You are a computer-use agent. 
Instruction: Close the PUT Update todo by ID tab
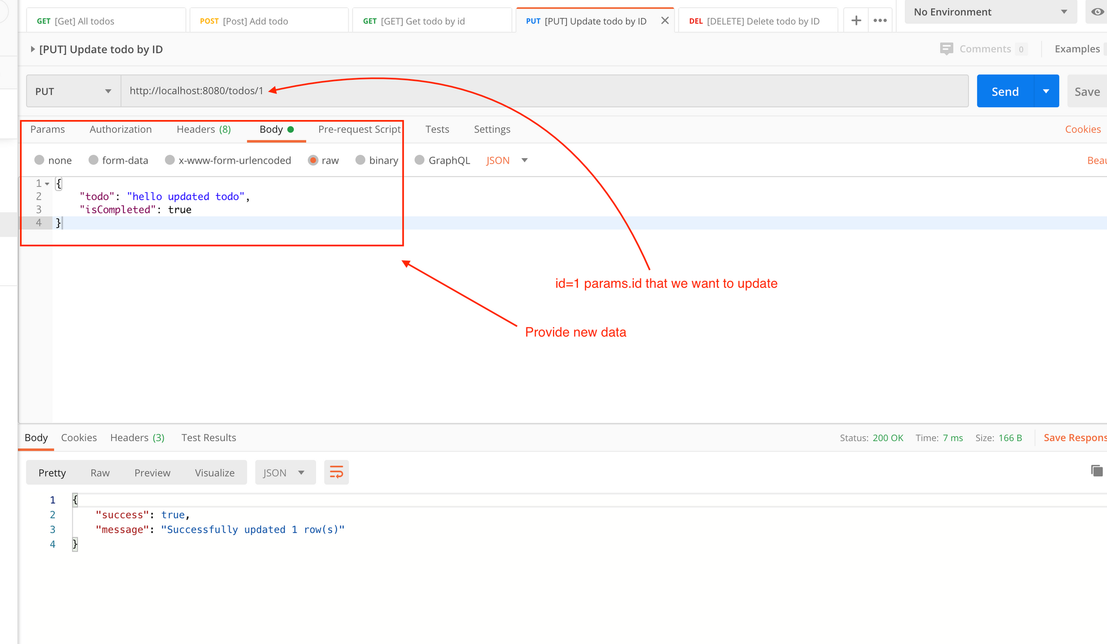(x=665, y=20)
